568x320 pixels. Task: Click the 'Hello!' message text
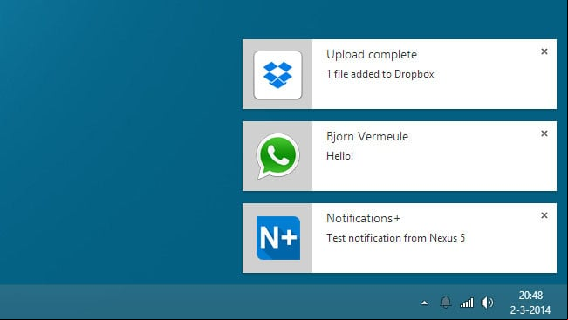coord(339,156)
